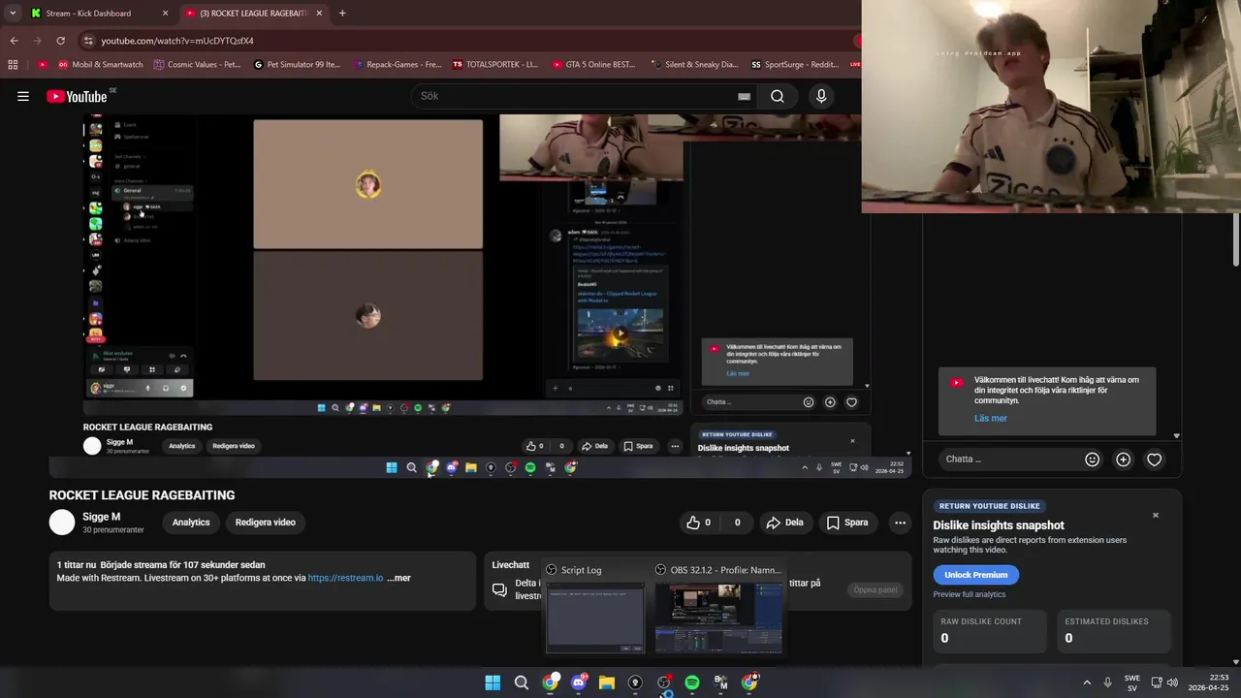
Task: Open more actions menu beside Spara
Action: [900, 523]
